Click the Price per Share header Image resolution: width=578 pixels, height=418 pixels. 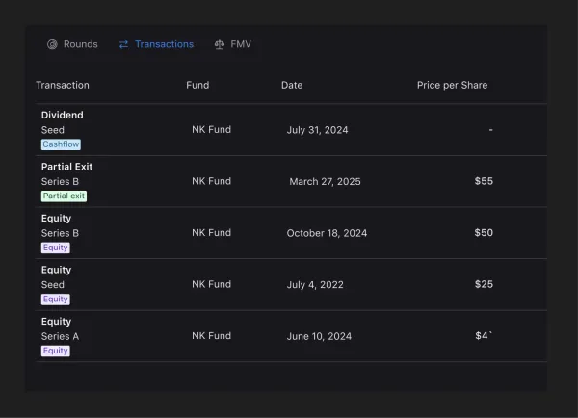pos(452,85)
